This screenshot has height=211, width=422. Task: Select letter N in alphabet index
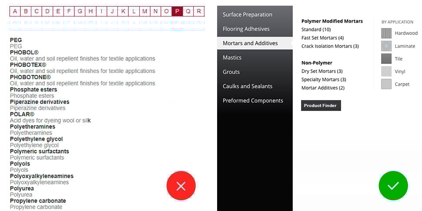point(156,11)
